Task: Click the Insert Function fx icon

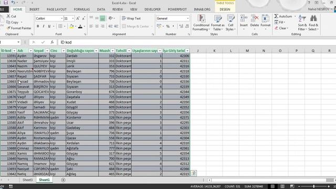Action: pyautogui.click(x=52, y=42)
